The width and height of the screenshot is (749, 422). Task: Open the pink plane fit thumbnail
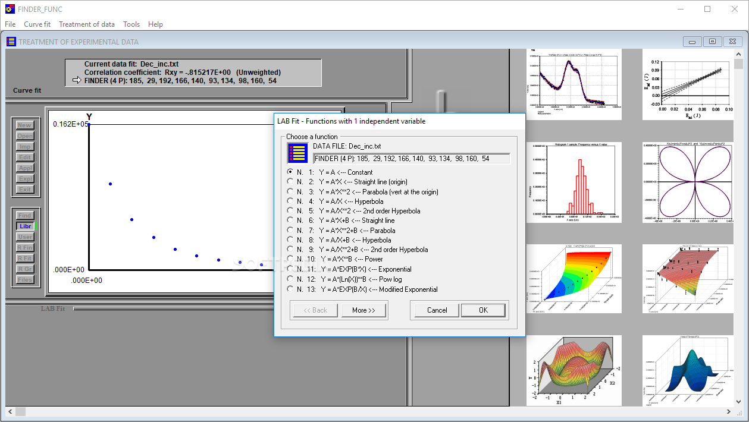click(x=687, y=279)
